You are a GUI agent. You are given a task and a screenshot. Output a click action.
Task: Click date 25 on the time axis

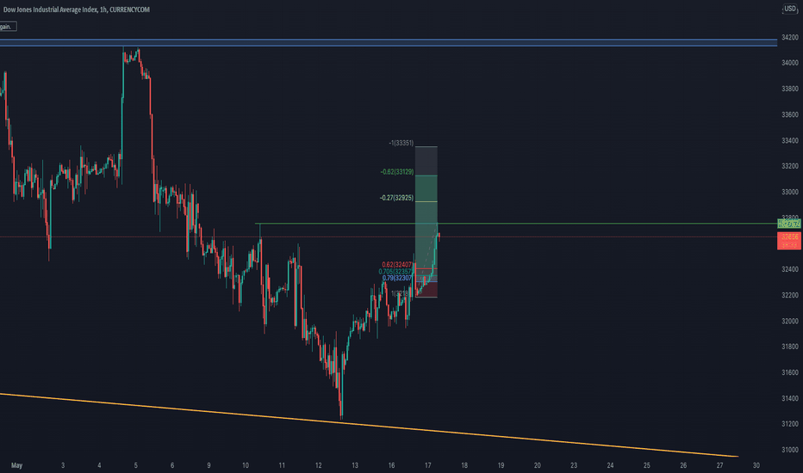coord(647,465)
